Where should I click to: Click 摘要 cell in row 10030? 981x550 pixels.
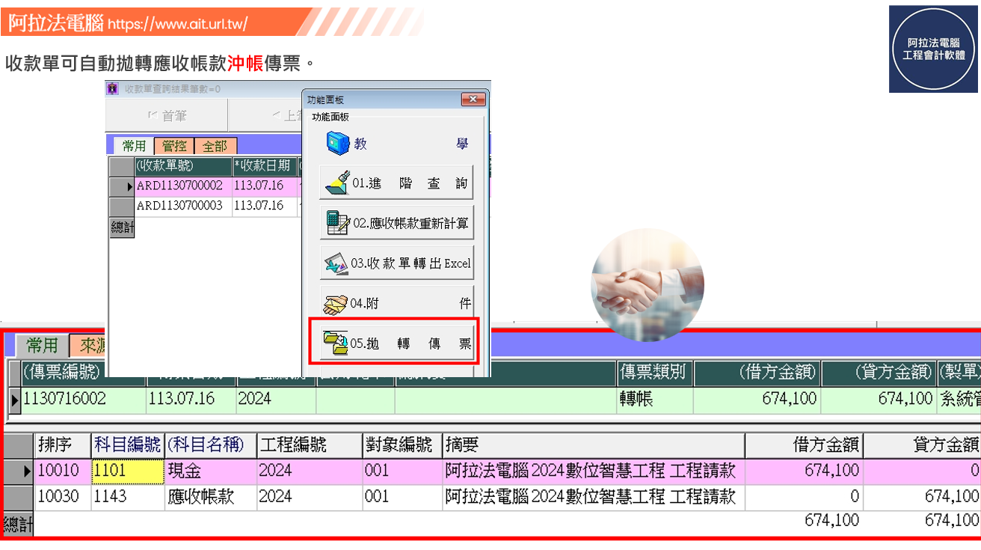pyautogui.click(x=594, y=496)
